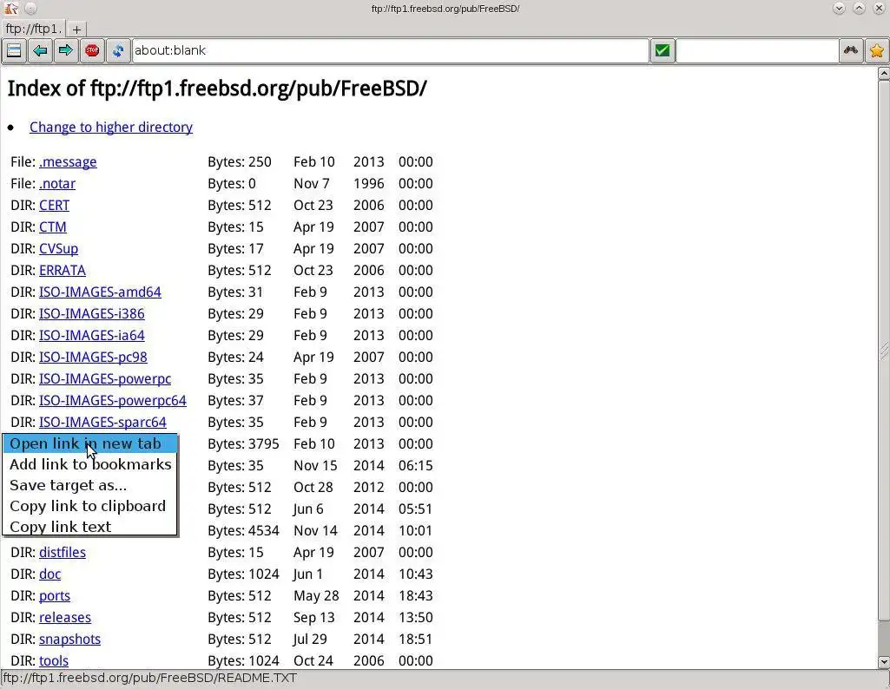
Task: Open the CERT directory link
Action: coord(54,206)
